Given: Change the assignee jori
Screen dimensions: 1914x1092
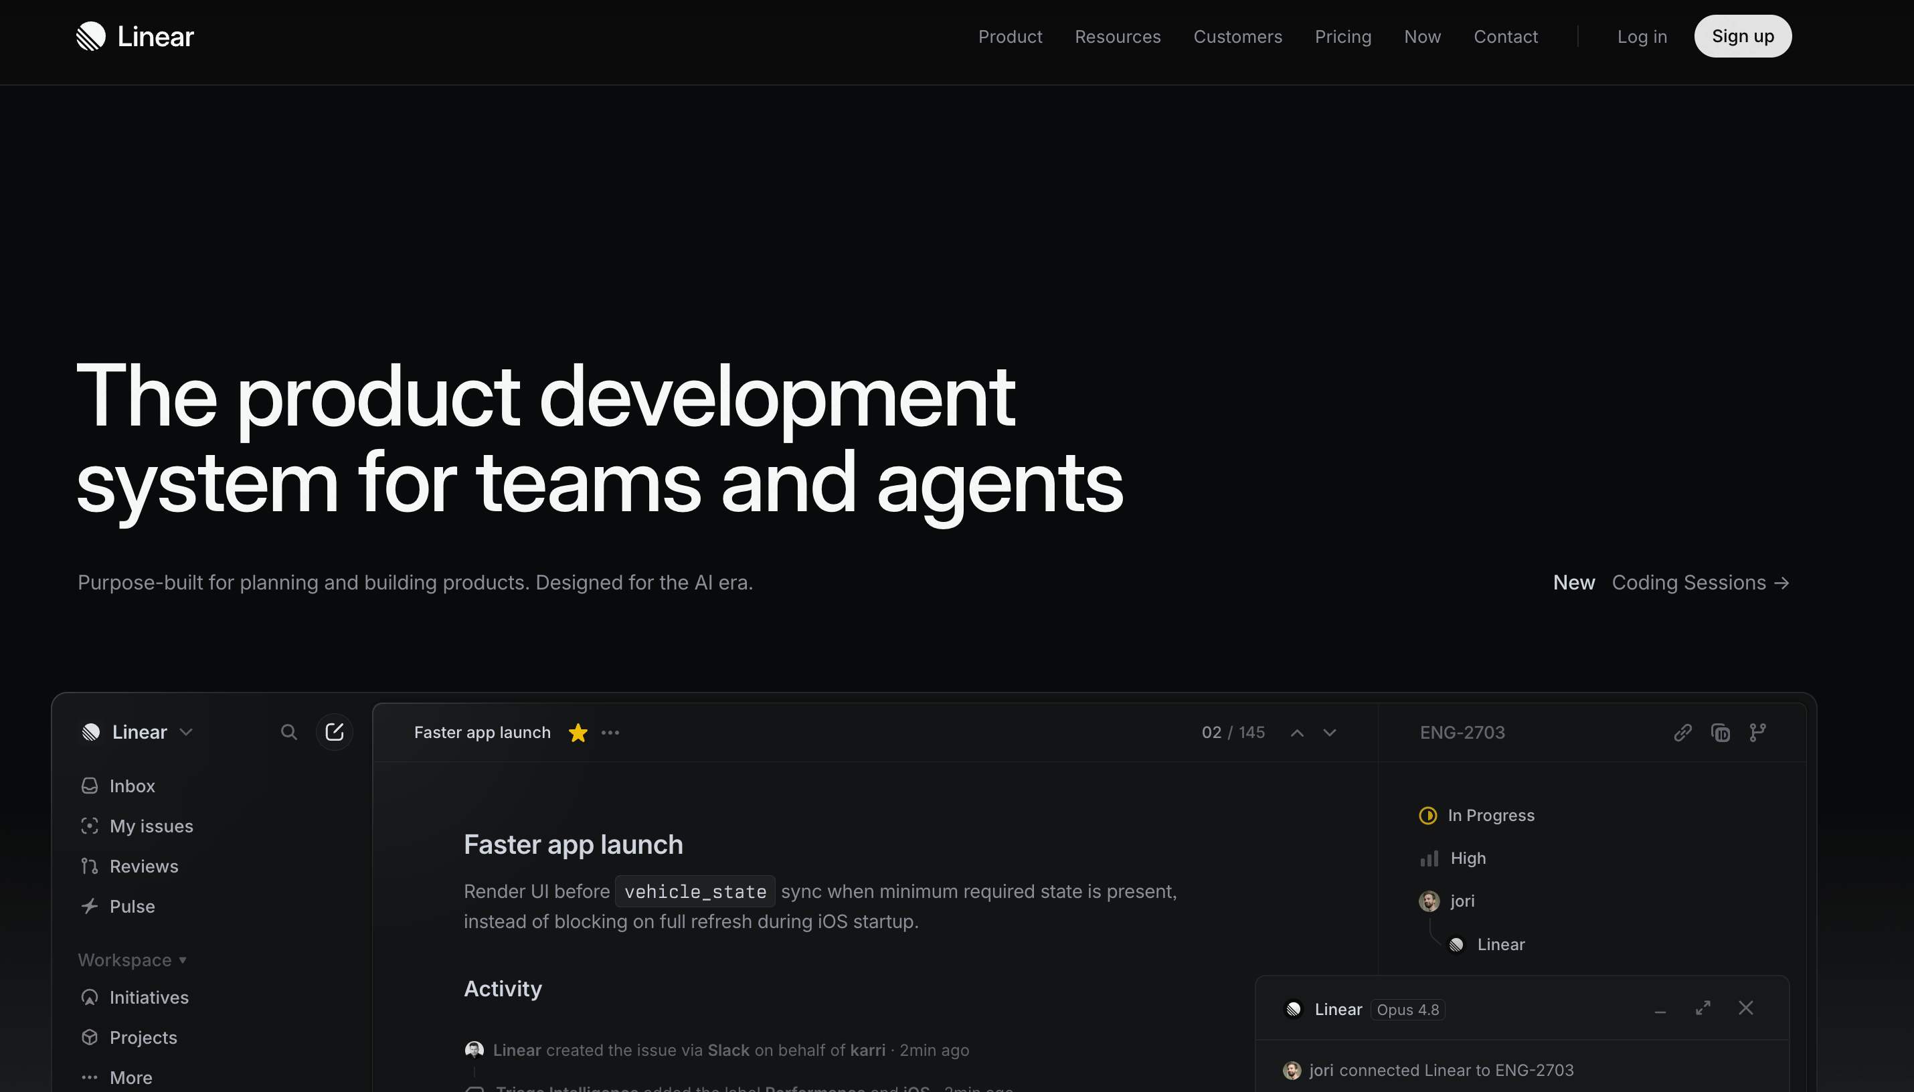Looking at the screenshot, I should coord(1447,901).
